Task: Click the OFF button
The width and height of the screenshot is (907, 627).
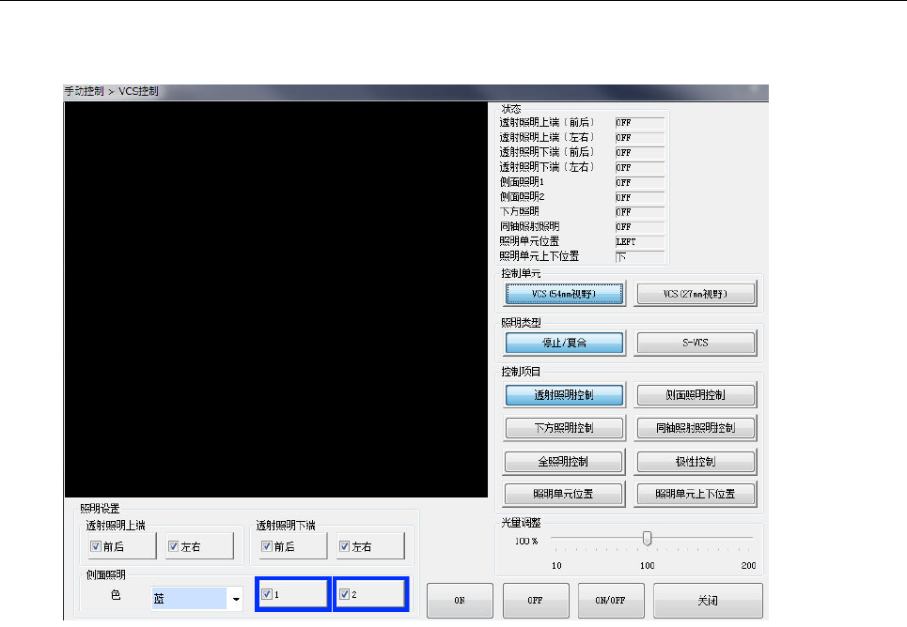Action: click(x=535, y=601)
